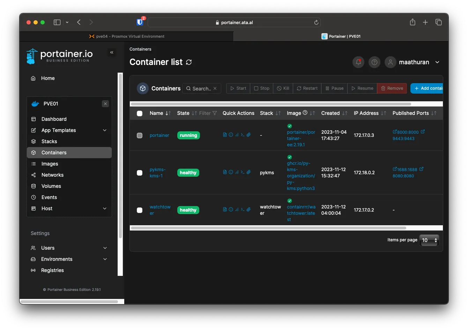Open Dashboard in the sidebar
The image size is (468, 330).
click(x=54, y=119)
